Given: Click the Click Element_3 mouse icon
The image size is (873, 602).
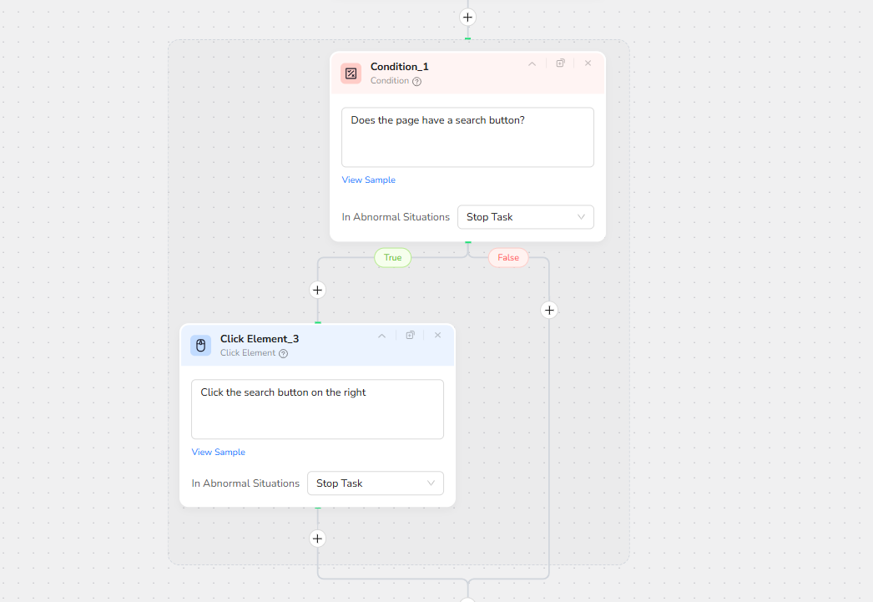Looking at the screenshot, I should 200,346.
